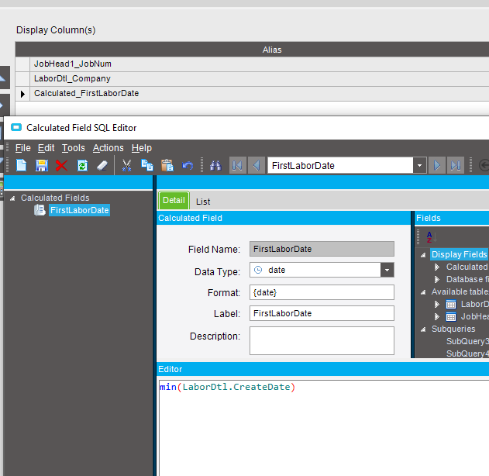Select FirstLaborDate in Calculated Fields tree

coord(80,210)
